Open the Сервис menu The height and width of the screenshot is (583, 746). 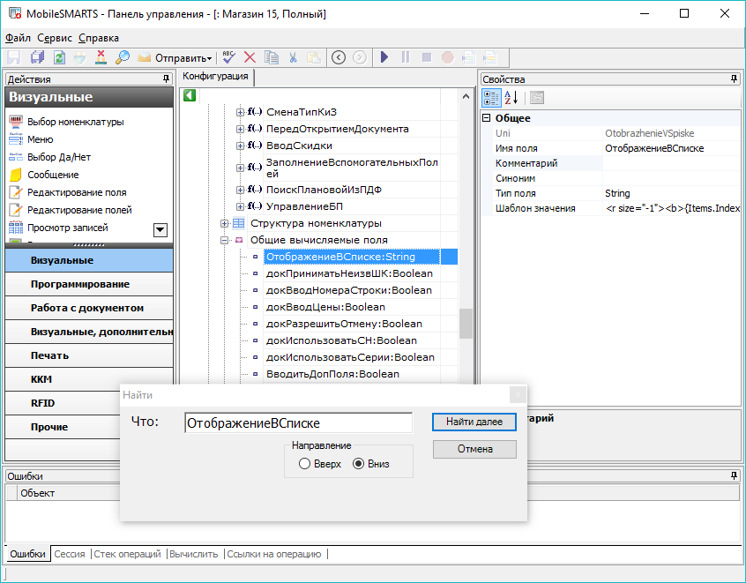pyautogui.click(x=55, y=38)
